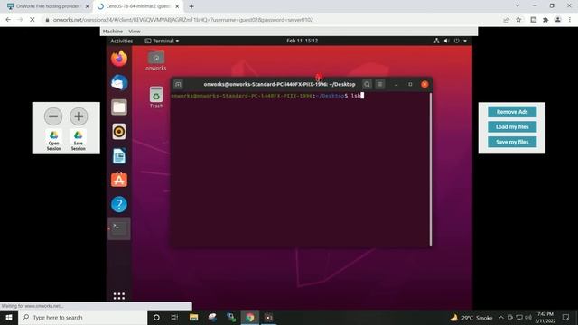Open the terminal hamburger menu
This screenshot has width=578, height=325.
[x=379, y=84]
